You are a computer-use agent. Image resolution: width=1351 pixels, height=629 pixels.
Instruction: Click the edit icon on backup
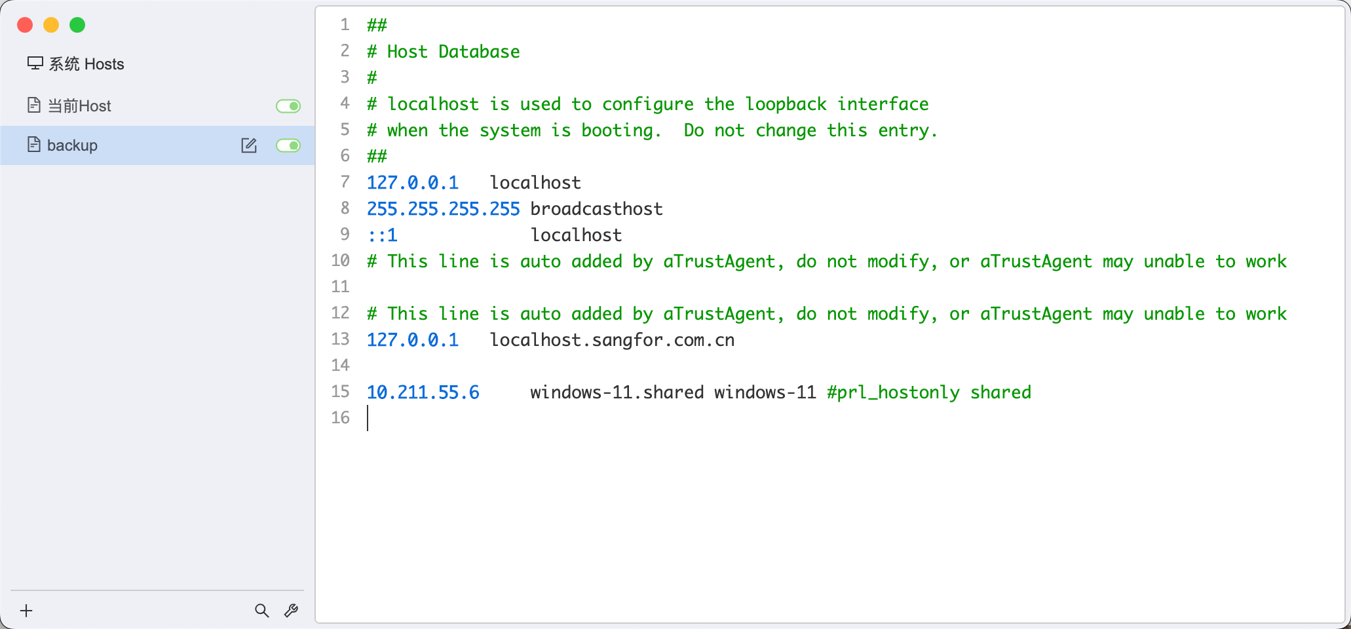click(x=249, y=145)
